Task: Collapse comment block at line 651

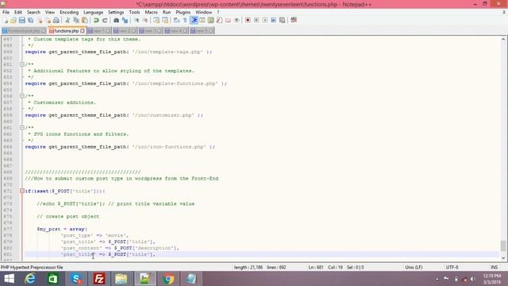Action: coord(22,64)
